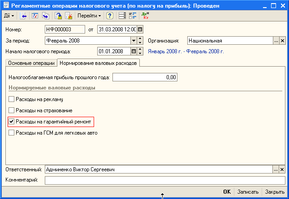Open the Дії actions menu
The width and height of the screenshot is (289, 199).
pyautogui.click(x=9, y=16)
